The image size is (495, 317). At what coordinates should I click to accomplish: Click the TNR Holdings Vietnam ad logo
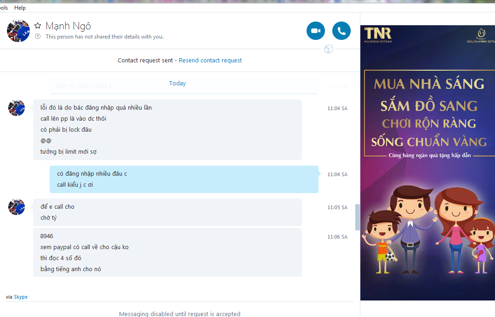pyautogui.click(x=378, y=35)
